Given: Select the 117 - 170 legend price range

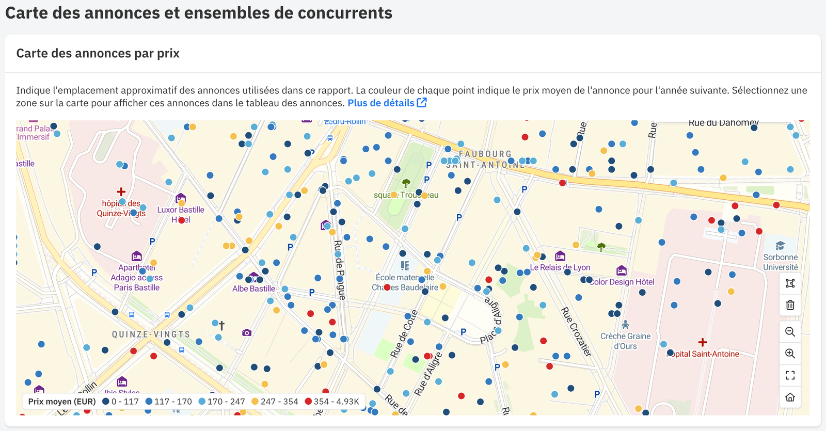Looking at the screenshot, I should pos(169,402).
